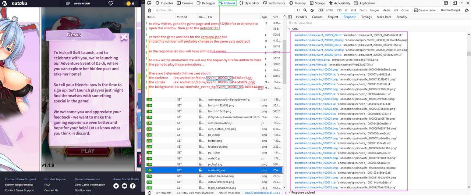The height and width of the screenshot is (195, 471).
Task: Open the devtools three-dot menu
Action: coord(461,3)
